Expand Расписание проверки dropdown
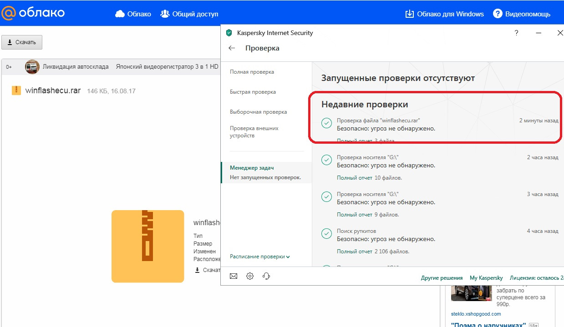Viewport: 564px width, 327px height. click(260, 257)
